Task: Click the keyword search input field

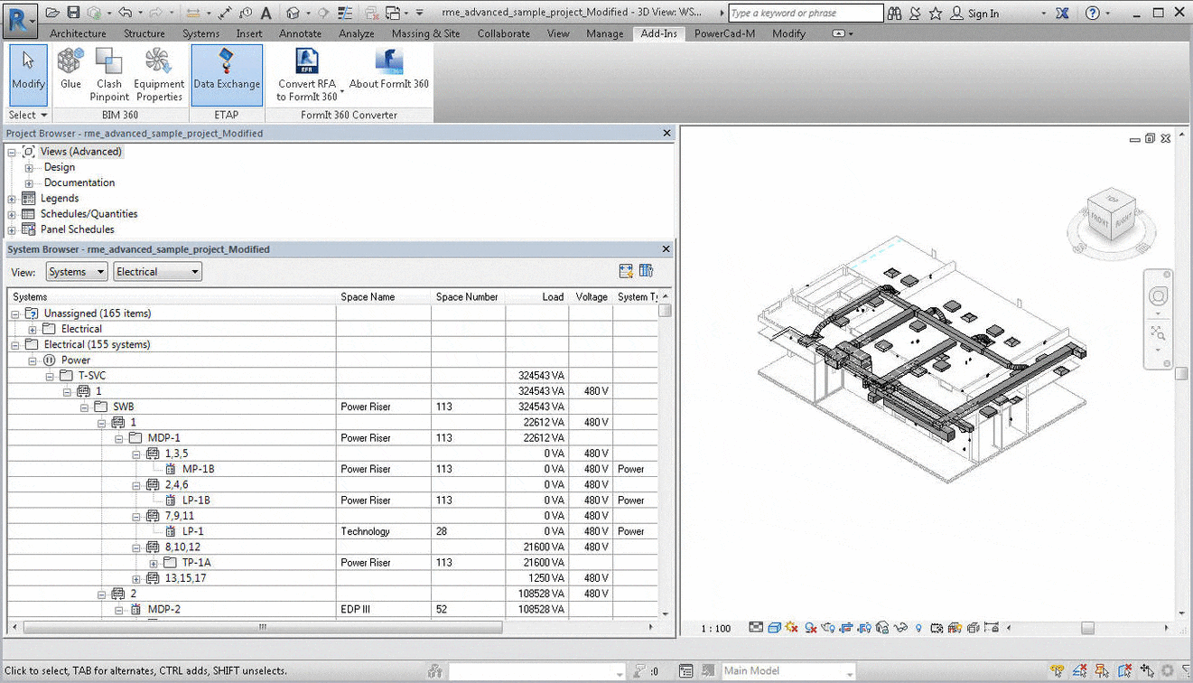Action: pos(805,14)
